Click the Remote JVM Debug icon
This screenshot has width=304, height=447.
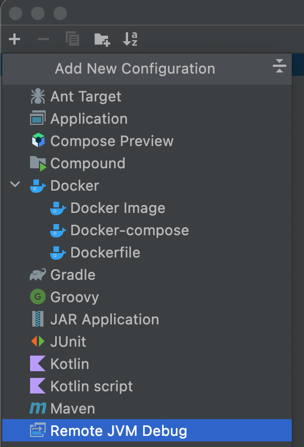38,430
